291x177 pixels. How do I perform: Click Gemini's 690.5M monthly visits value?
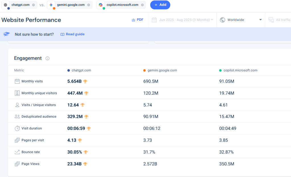(x=151, y=81)
